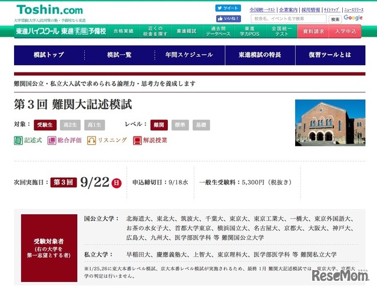Image resolution: width=377 pixels, height=289 pixels.
Task: Open 合格実績 in green navigation
Action: (x=123, y=31)
